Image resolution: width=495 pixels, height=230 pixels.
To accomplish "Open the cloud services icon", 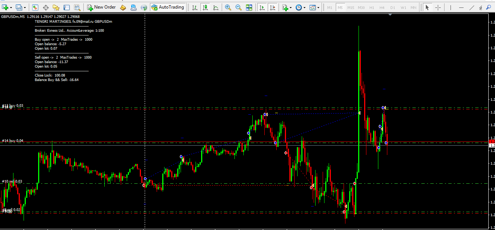I will (x=133, y=7).
